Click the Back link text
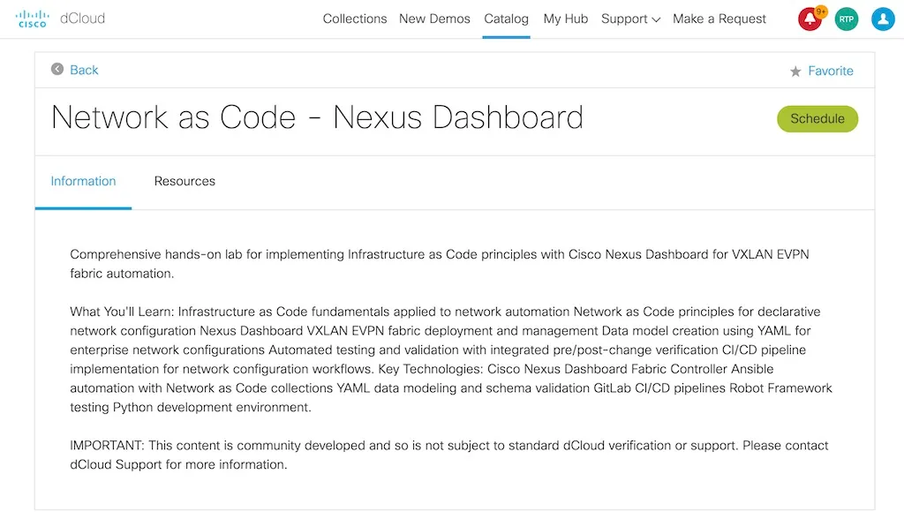The width and height of the screenshot is (904, 527). coord(84,70)
